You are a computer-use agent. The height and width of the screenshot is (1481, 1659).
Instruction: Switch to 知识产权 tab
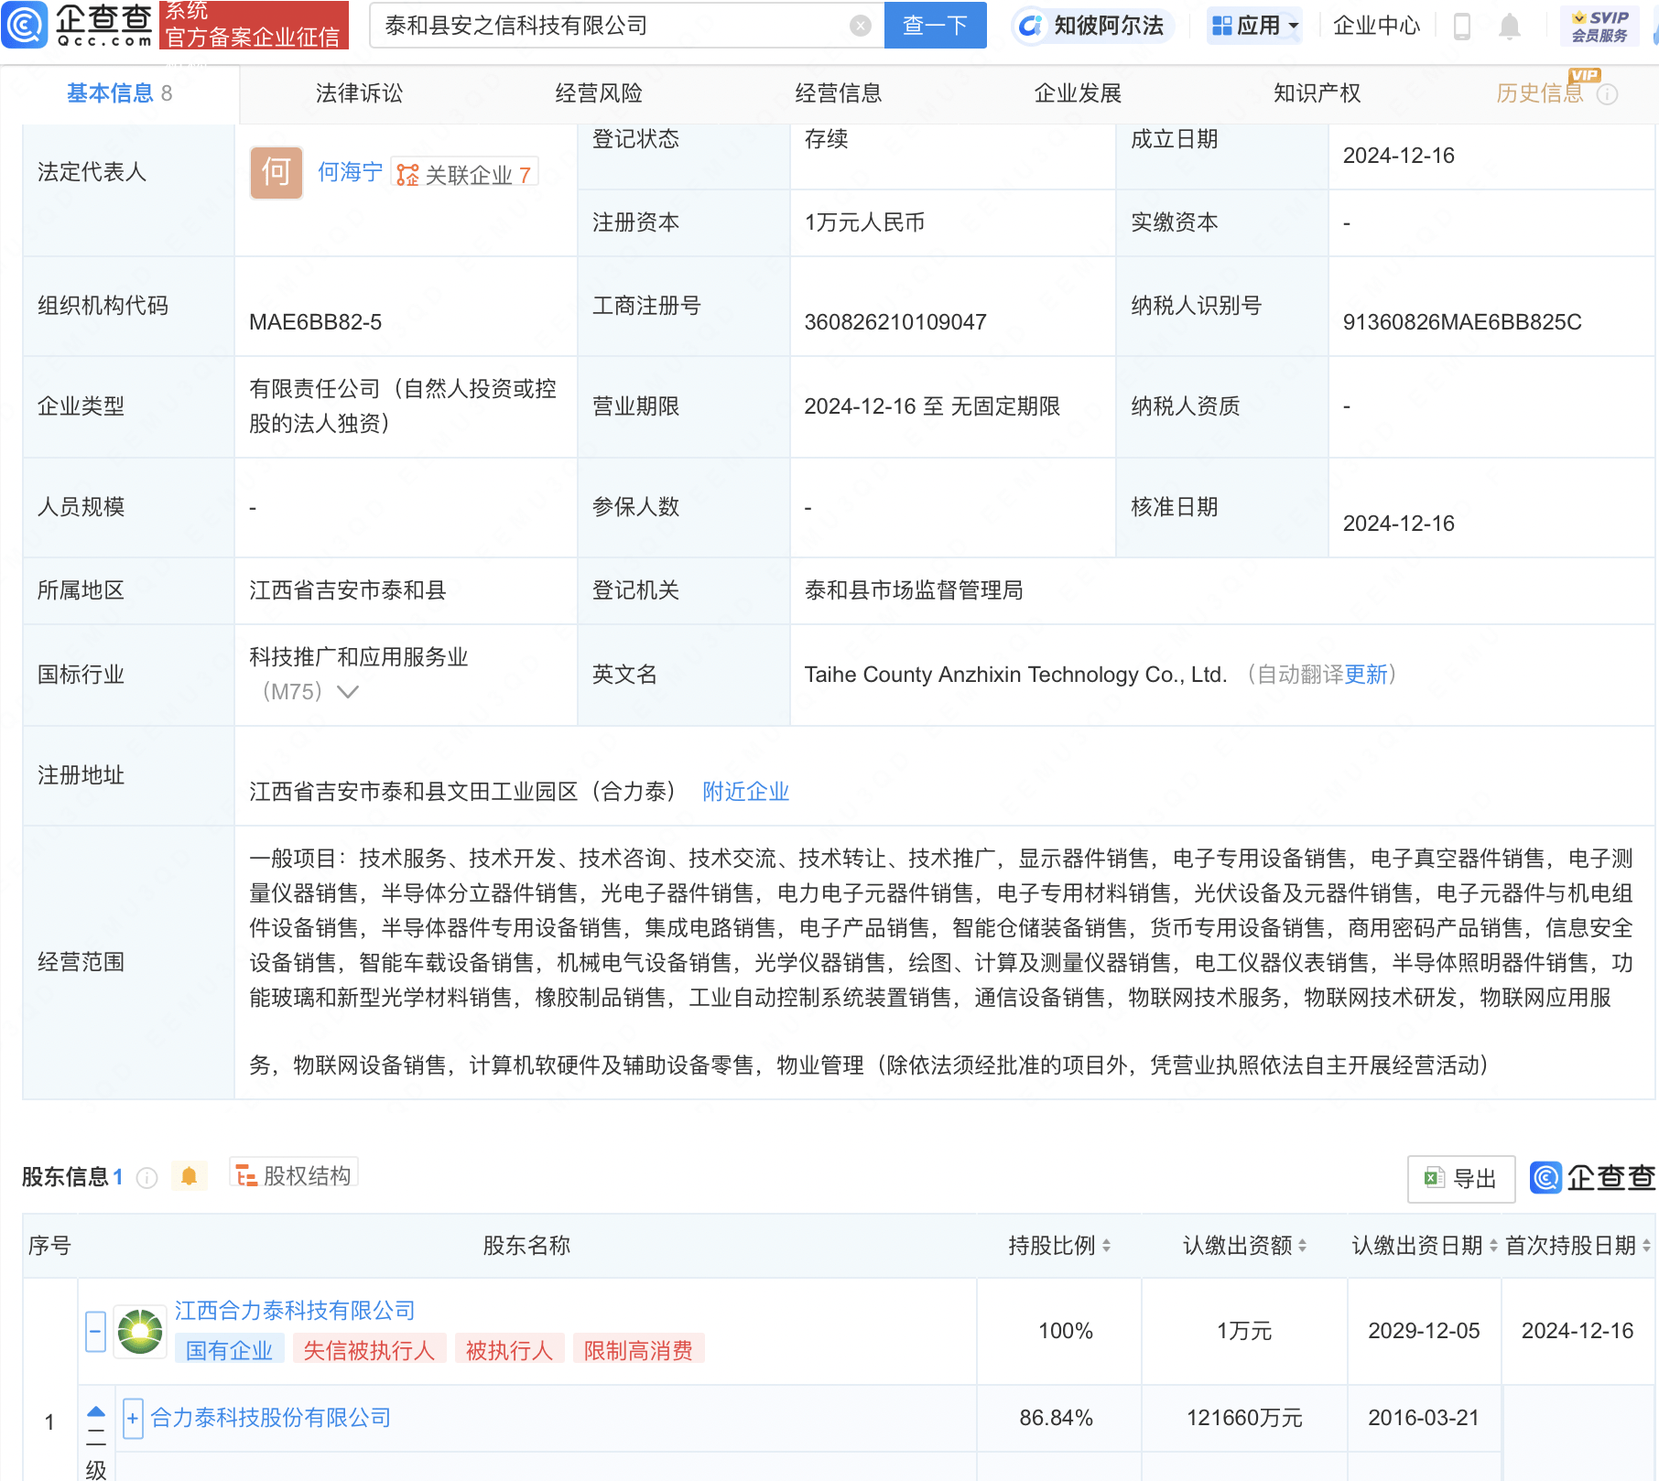(1317, 93)
